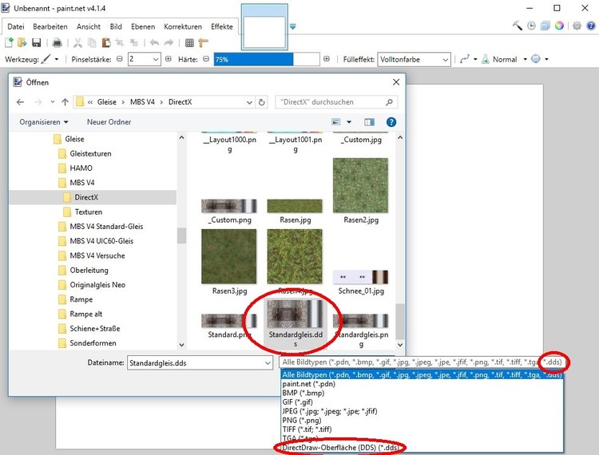The image size is (599, 455).
Task: Open the Pinselstärke value dropdown
Action: [156, 59]
